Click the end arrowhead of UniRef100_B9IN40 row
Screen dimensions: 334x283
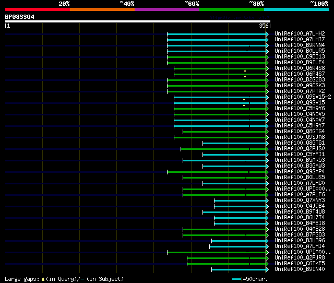(x=267, y=270)
